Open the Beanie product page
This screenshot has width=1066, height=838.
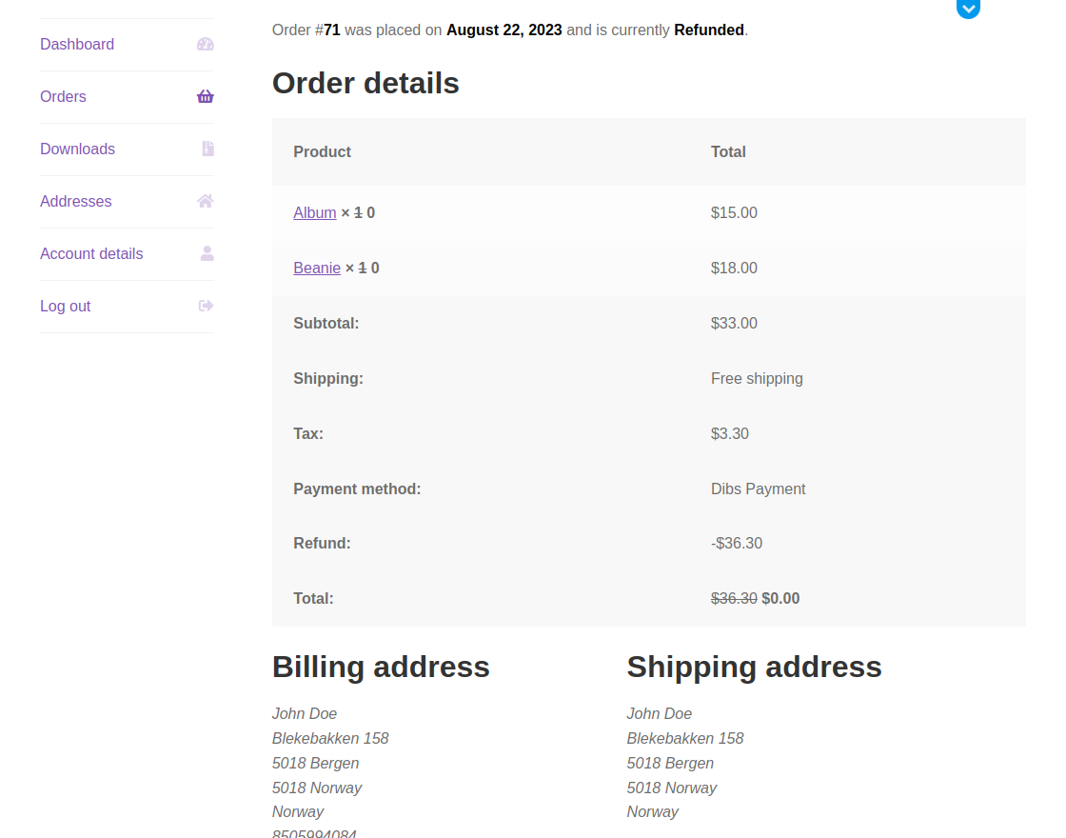(317, 268)
